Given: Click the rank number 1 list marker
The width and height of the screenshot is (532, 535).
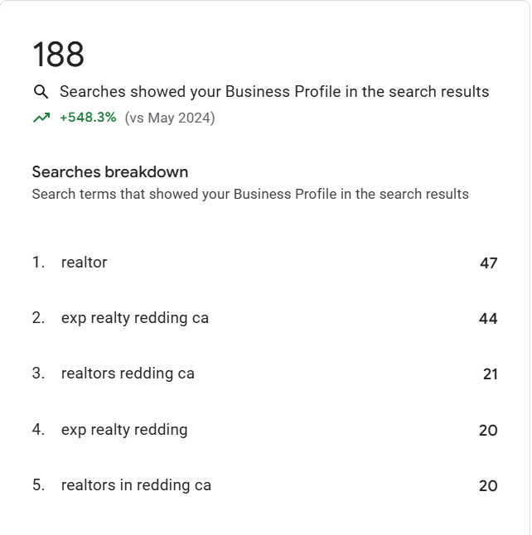Looking at the screenshot, I should 39,263.
